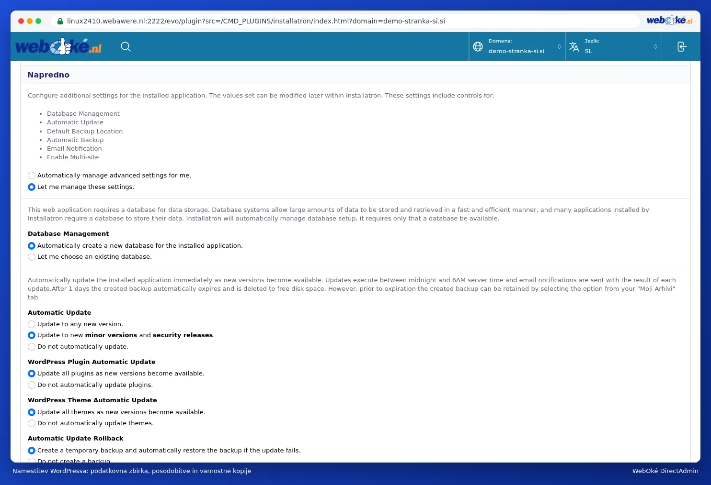Click the logout icon in header
The width and height of the screenshot is (711, 485).
[681, 46]
